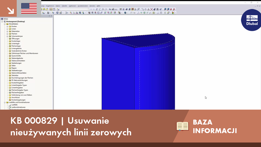
Task: Toggle the table display toolbar button
Action: (x=54, y=9)
